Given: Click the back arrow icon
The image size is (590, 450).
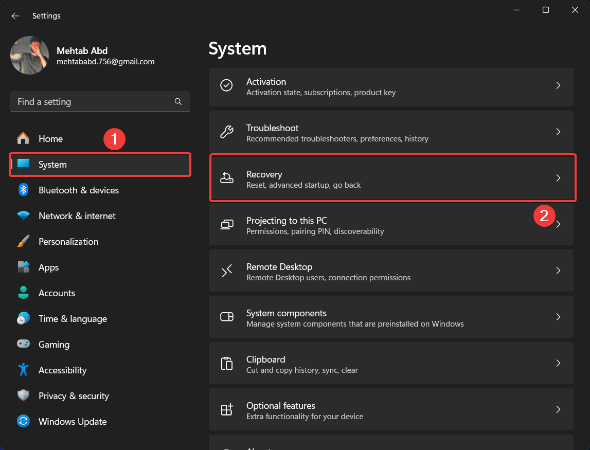Looking at the screenshot, I should (15, 16).
